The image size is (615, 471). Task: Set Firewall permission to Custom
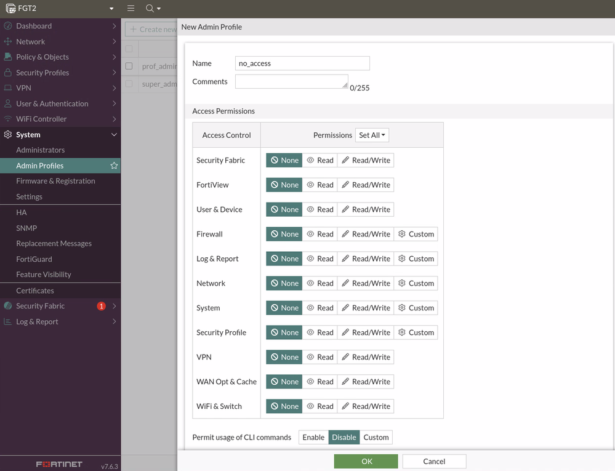416,234
